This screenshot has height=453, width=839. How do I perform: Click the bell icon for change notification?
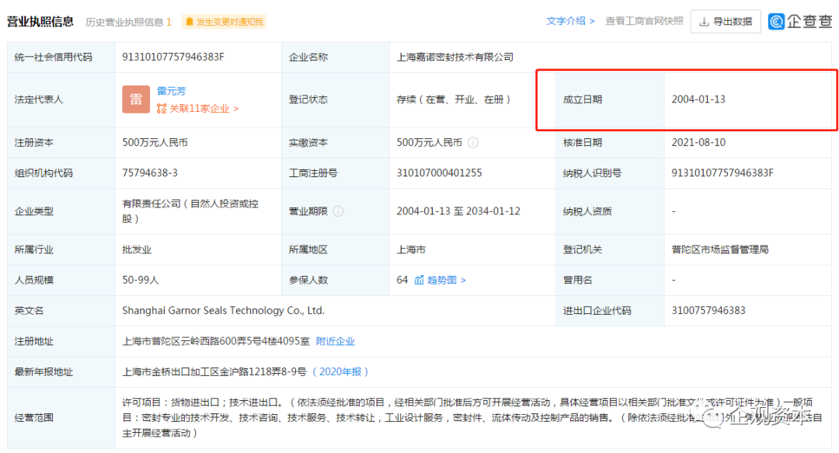[x=190, y=22]
